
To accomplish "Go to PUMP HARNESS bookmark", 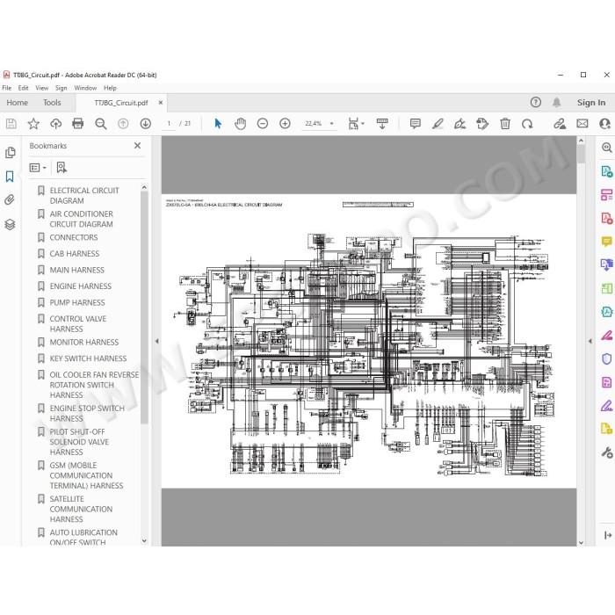I will click(77, 303).
